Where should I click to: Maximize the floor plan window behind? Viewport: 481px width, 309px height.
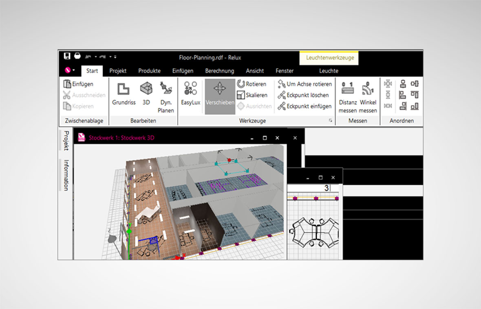click(x=320, y=177)
